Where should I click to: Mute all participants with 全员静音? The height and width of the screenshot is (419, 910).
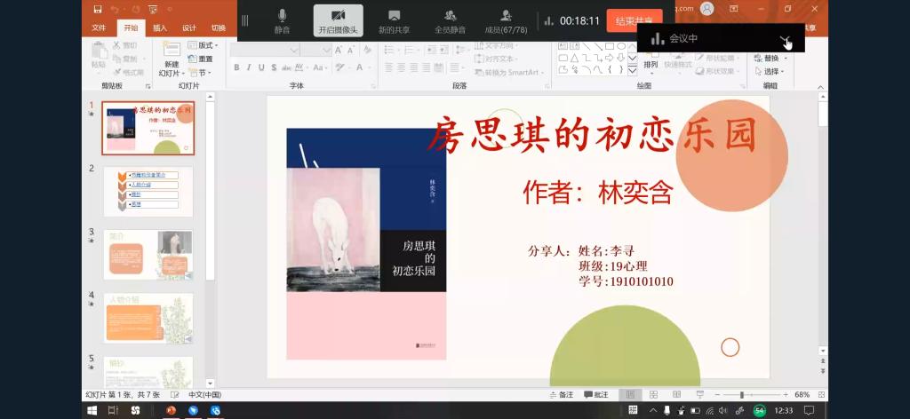pos(451,20)
